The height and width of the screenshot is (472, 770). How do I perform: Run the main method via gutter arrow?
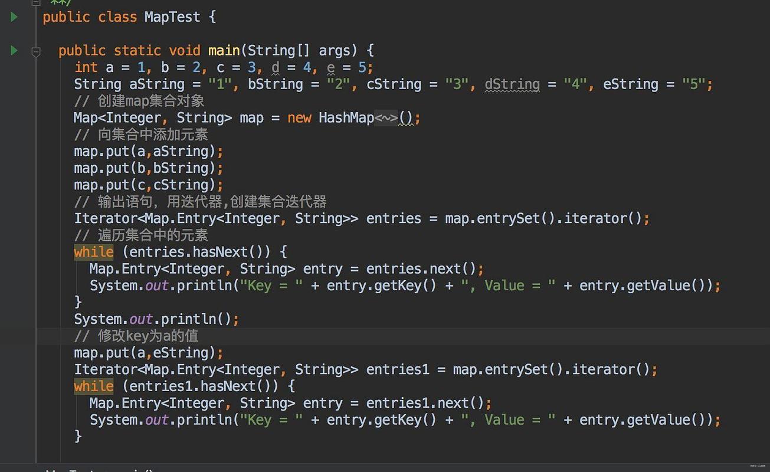(14, 51)
